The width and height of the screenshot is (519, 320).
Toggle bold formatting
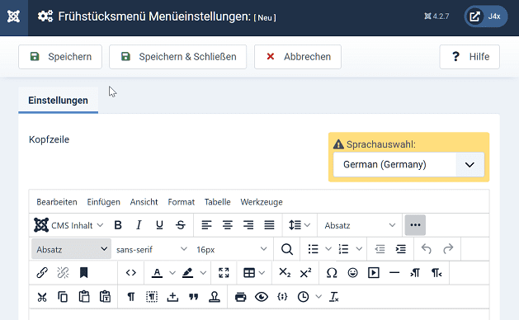[x=118, y=225]
